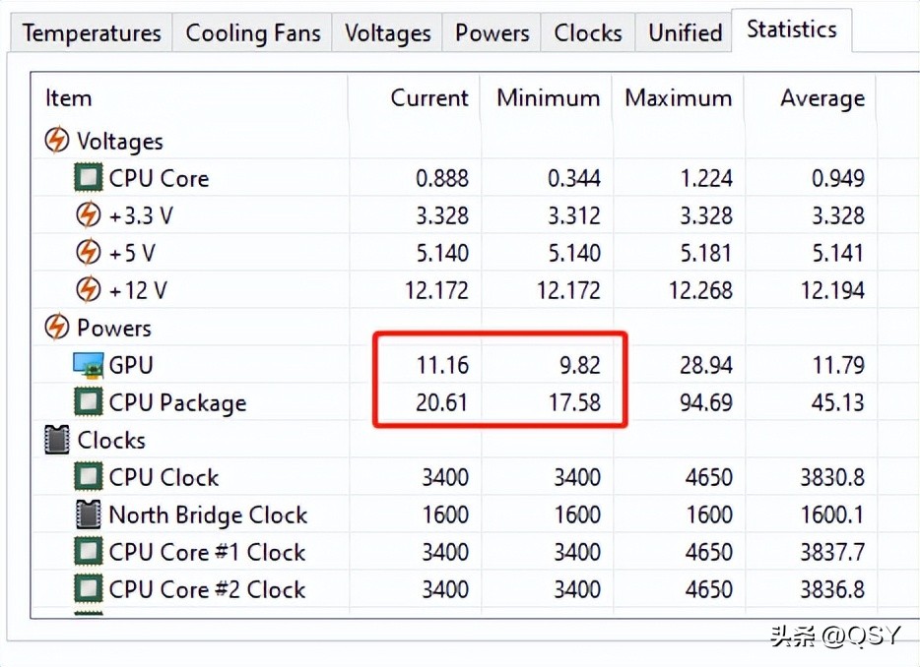Sort by the Minimum column header
This screenshot has width=920, height=667.
tap(549, 97)
